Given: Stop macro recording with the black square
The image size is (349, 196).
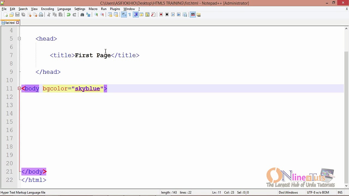Looking at the screenshot, I should pos(167,15).
